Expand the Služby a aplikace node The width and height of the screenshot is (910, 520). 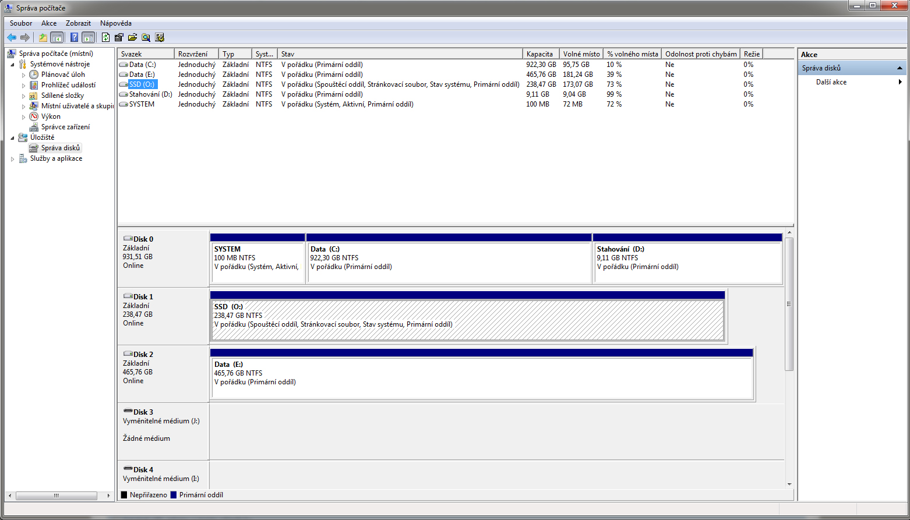(12, 159)
